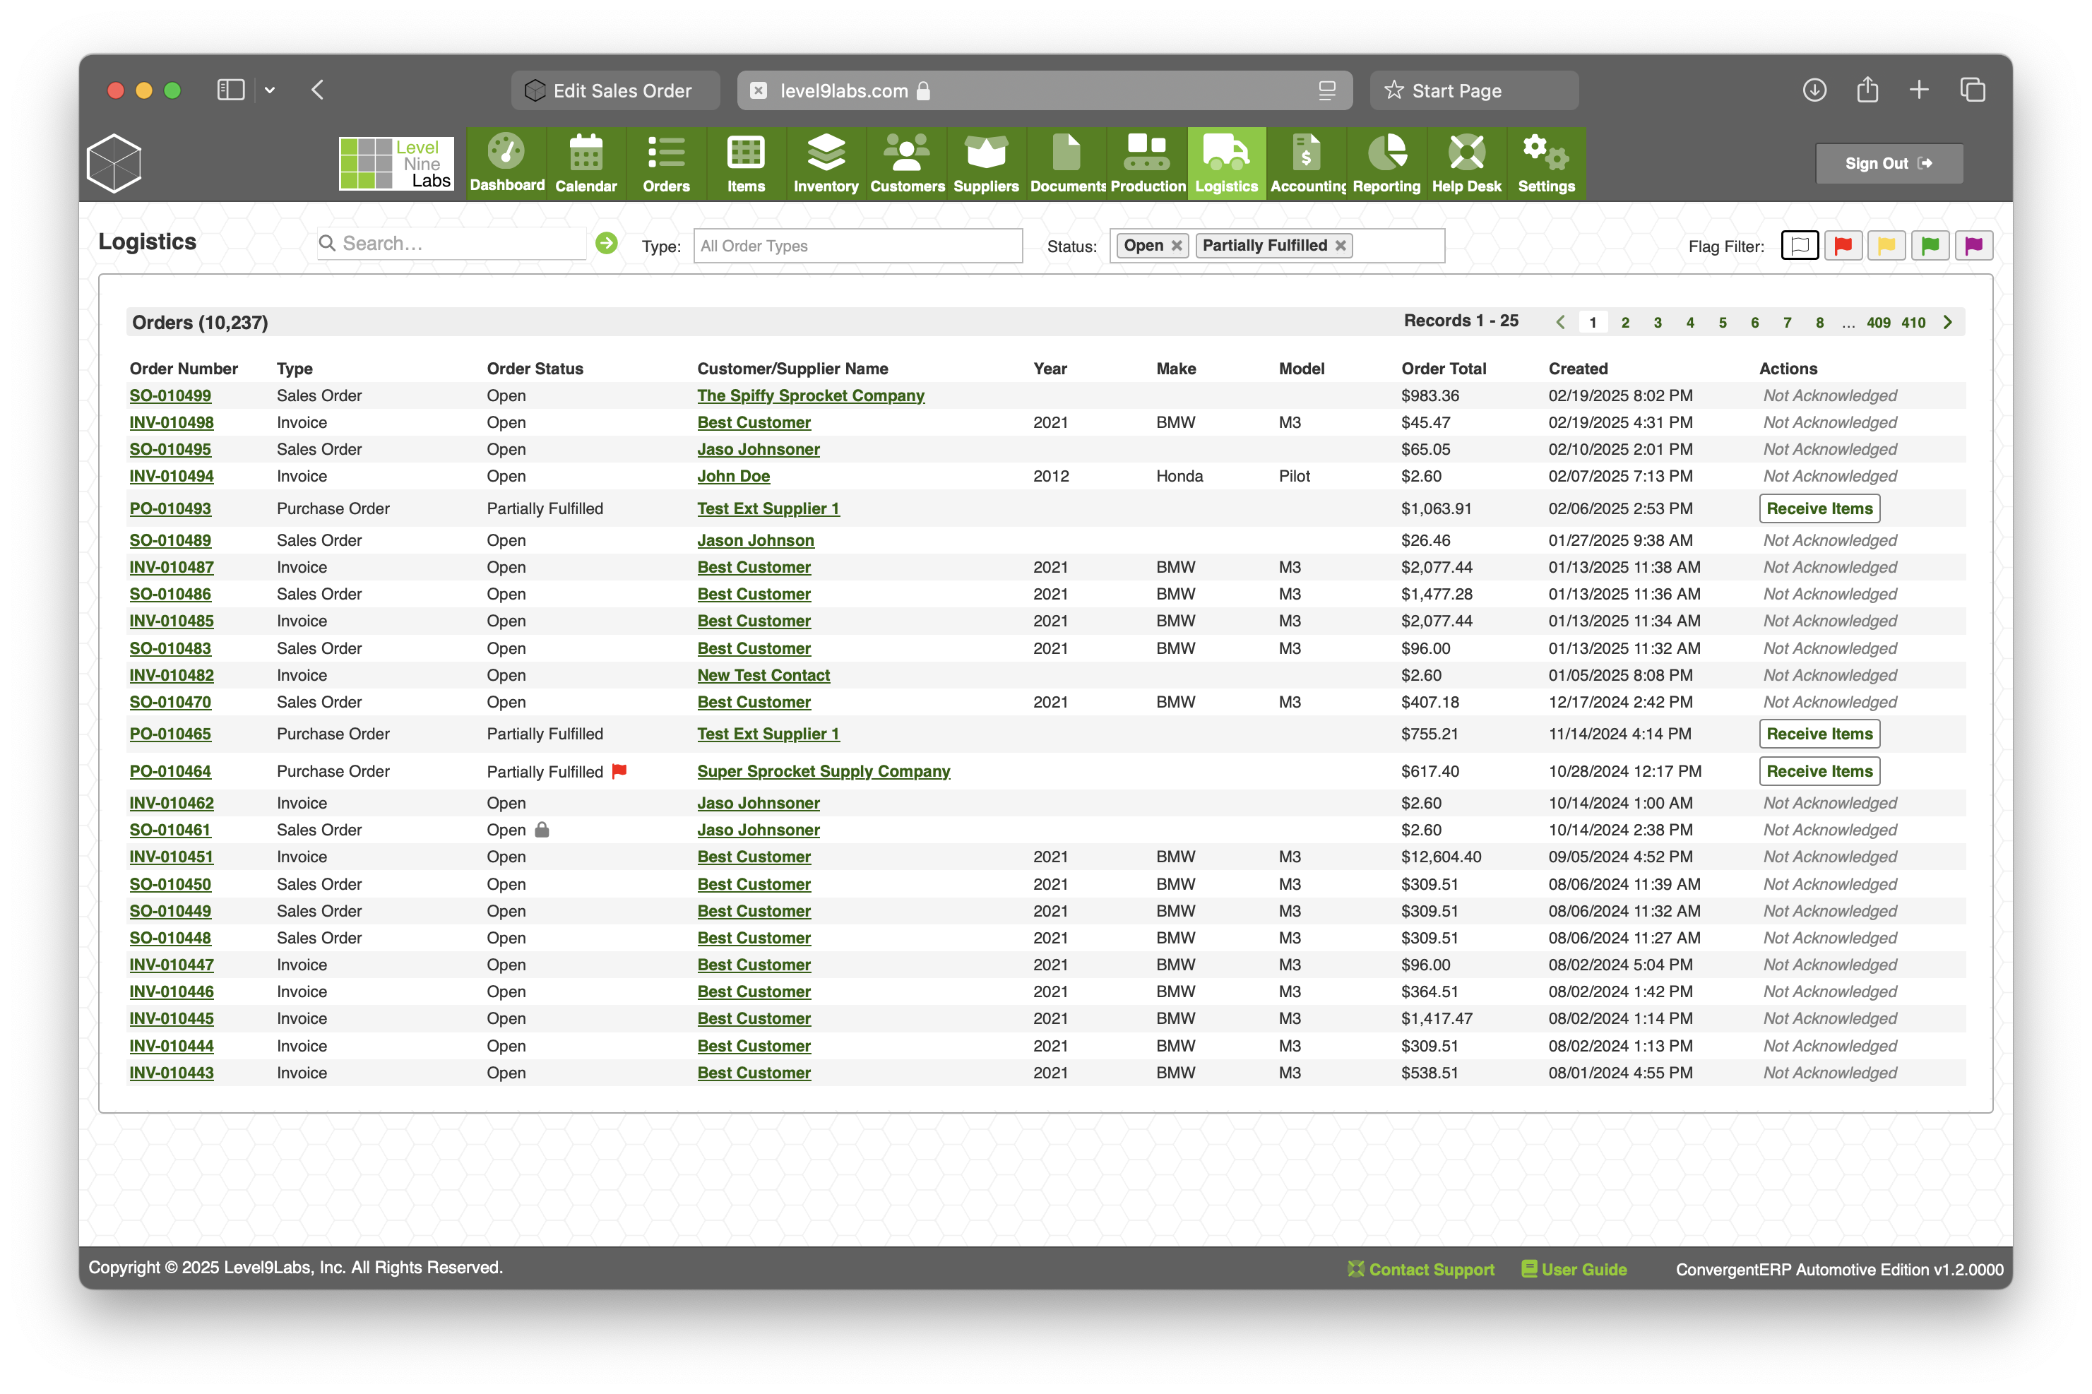The height and width of the screenshot is (1394, 2092).
Task: Click the red flag on PO-010464
Action: pos(619,770)
